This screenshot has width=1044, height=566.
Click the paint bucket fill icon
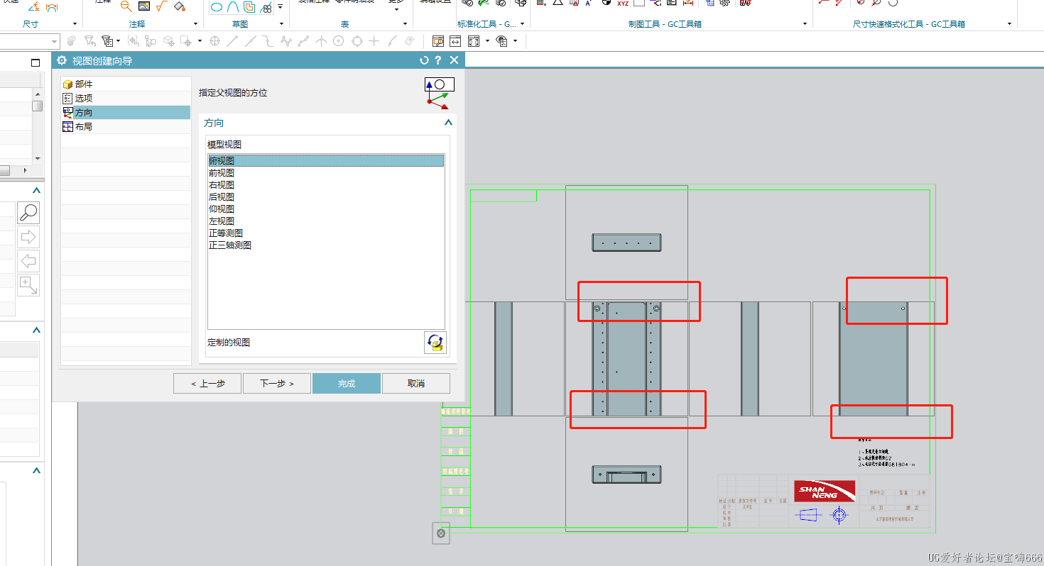click(x=179, y=6)
